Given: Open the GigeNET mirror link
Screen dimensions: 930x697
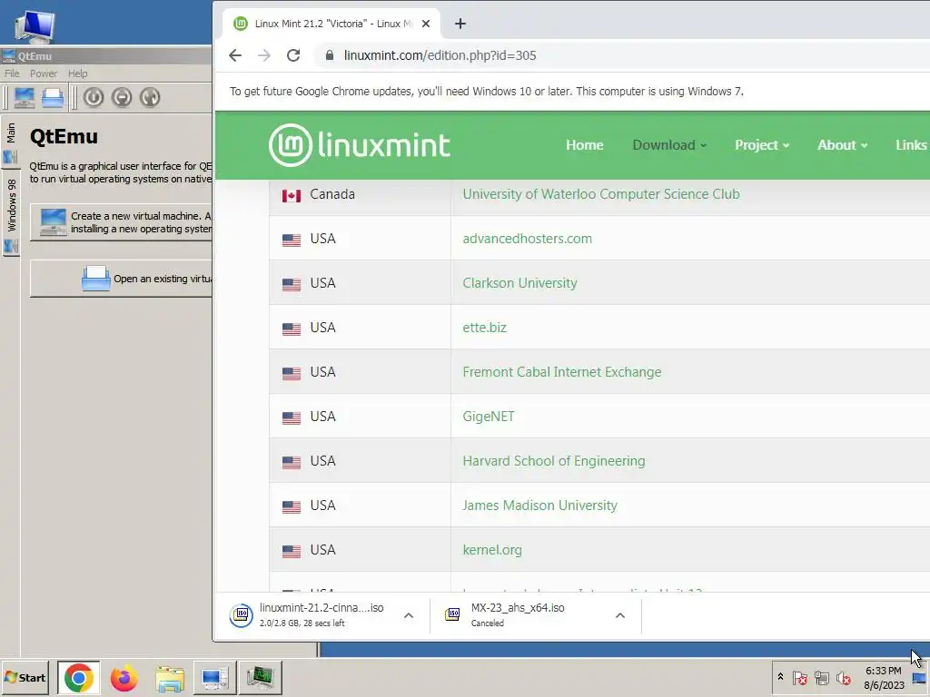Looking at the screenshot, I should [x=488, y=417].
